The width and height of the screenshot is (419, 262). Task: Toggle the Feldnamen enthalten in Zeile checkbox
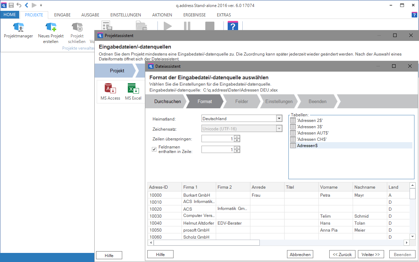[154, 150]
